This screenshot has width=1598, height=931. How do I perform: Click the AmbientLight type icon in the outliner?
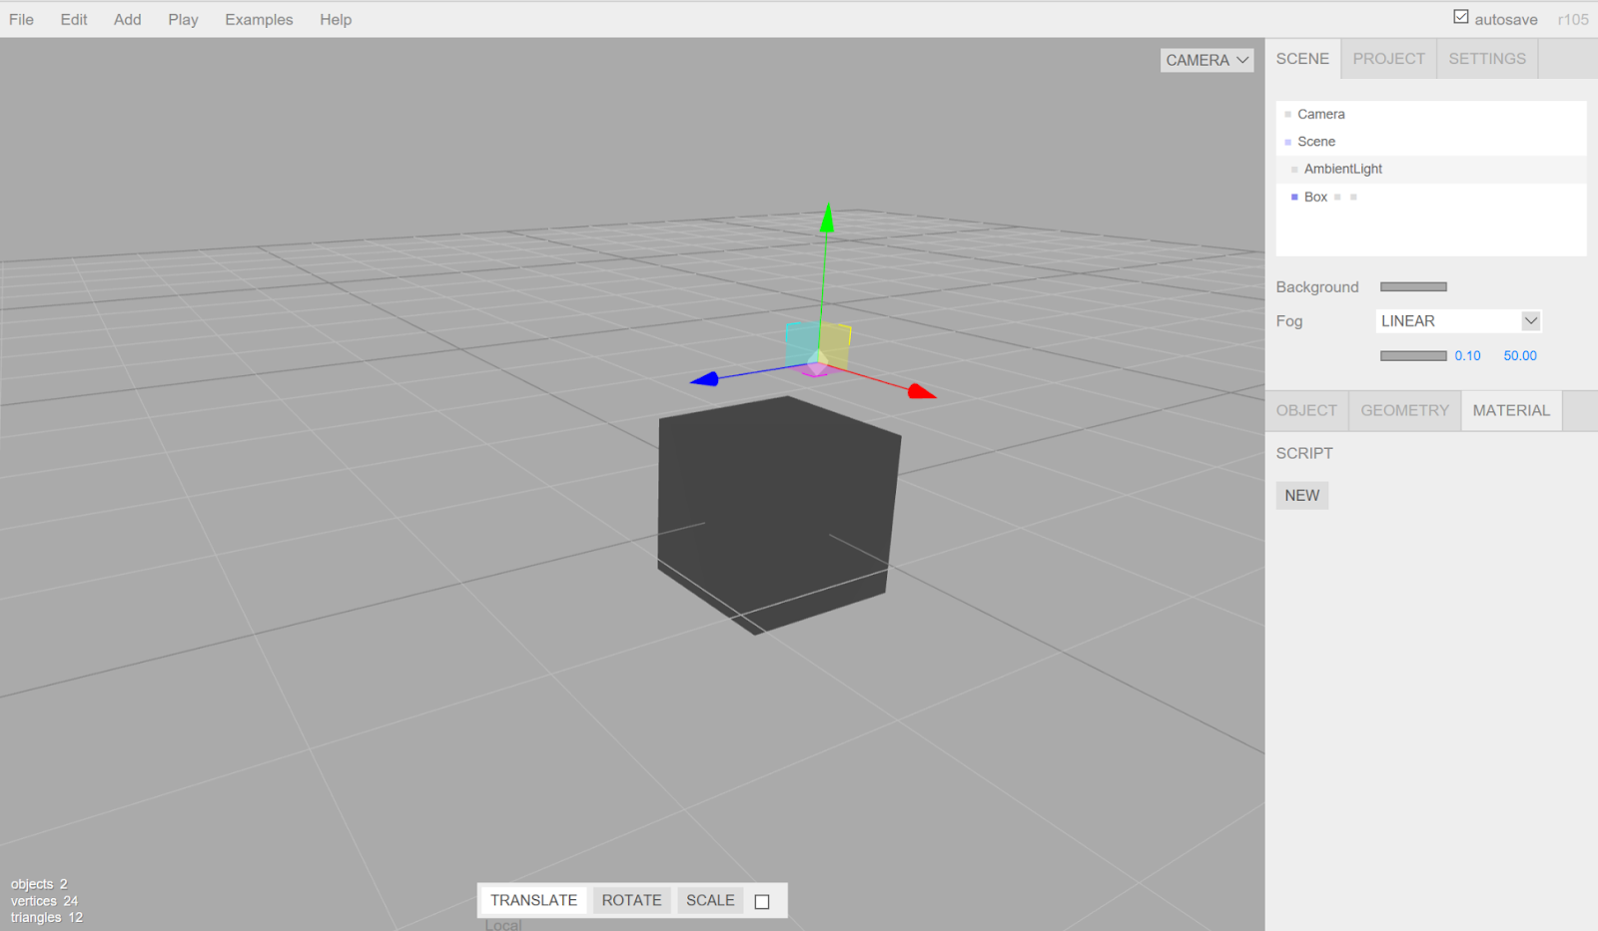coord(1294,170)
